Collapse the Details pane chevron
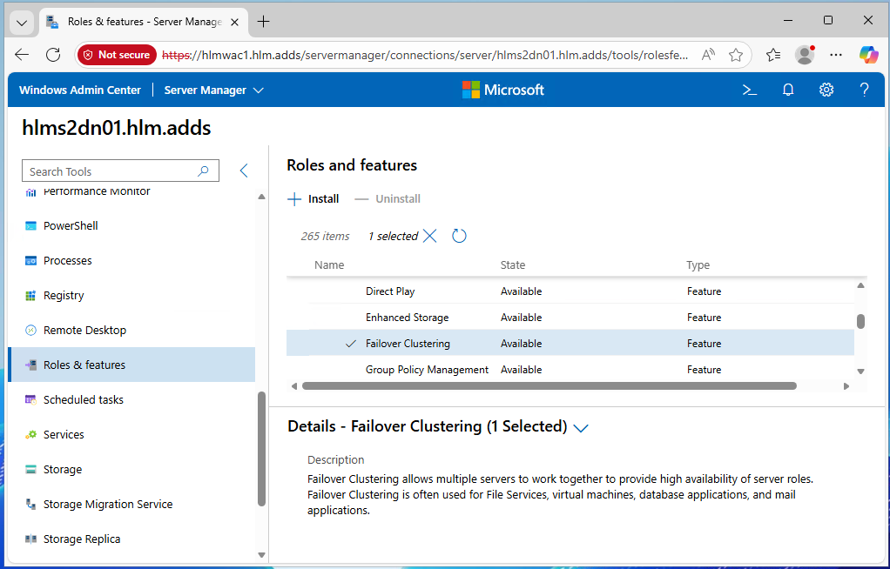The height and width of the screenshot is (569, 890). point(581,427)
